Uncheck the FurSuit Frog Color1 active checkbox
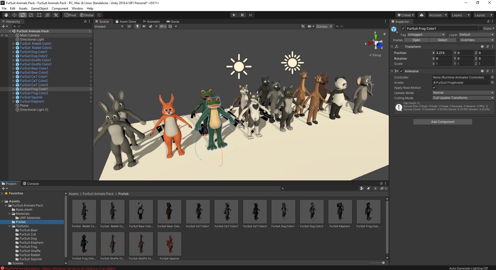 (403, 29)
